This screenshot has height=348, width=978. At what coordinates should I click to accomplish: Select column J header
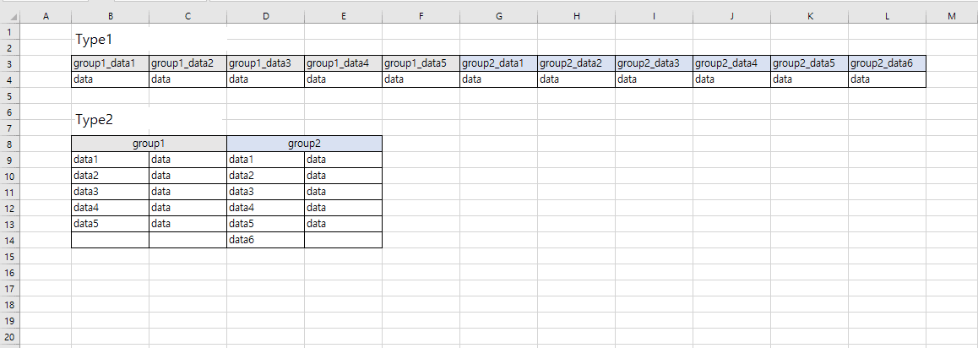[731, 16]
